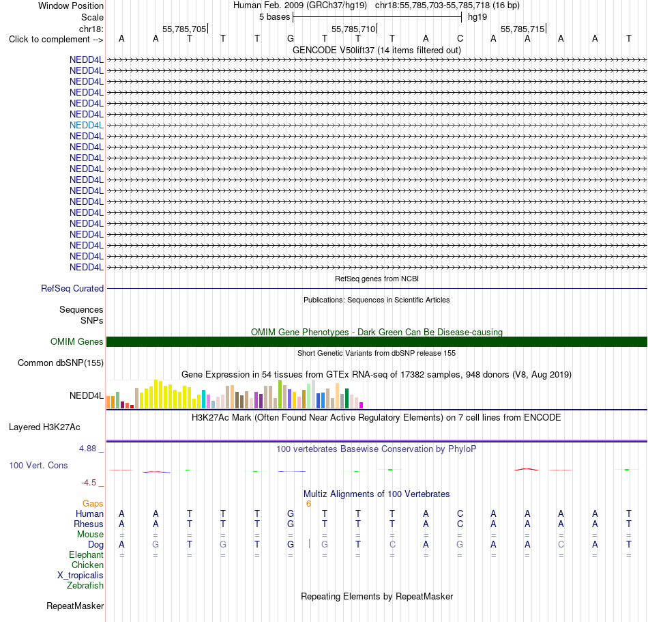
Task: Click NEDD4L label beside GTEx bar chart
Action: click(87, 395)
